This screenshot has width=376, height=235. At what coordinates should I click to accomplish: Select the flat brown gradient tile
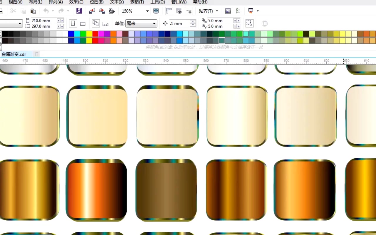[166, 190]
